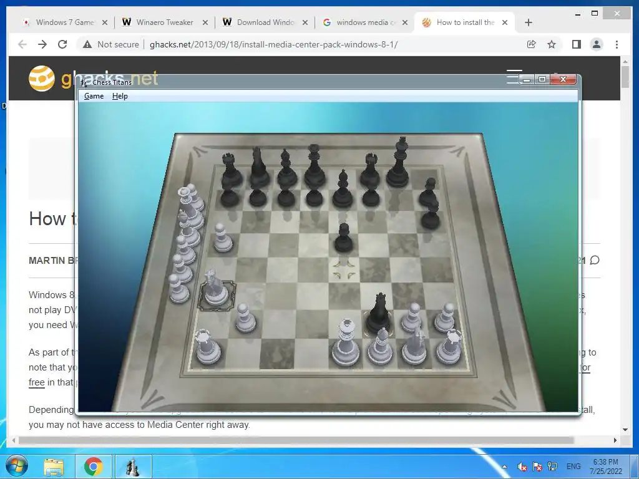Click the underlined "free" link in article
The image size is (639, 479).
pyautogui.click(x=37, y=382)
